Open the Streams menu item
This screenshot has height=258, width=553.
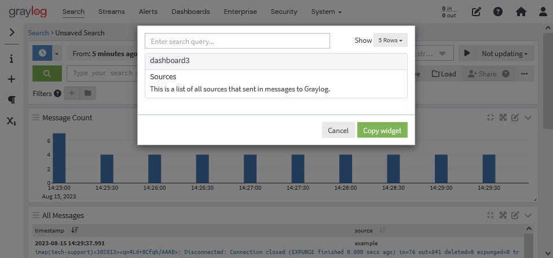pos(111,12)
